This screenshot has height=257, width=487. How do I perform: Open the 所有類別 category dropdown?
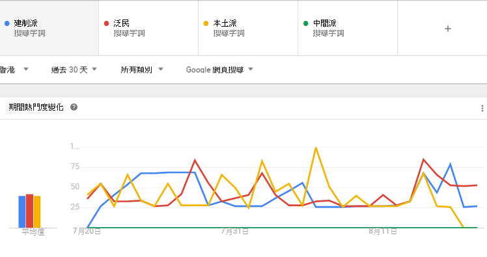[x=142, y=70]
